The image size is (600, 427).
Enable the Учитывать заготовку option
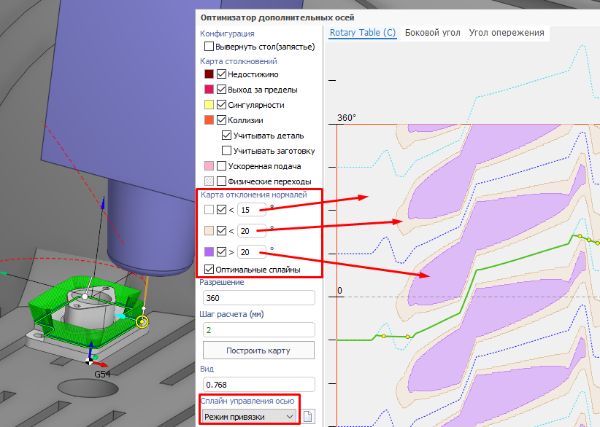click(x=227, y=151)
